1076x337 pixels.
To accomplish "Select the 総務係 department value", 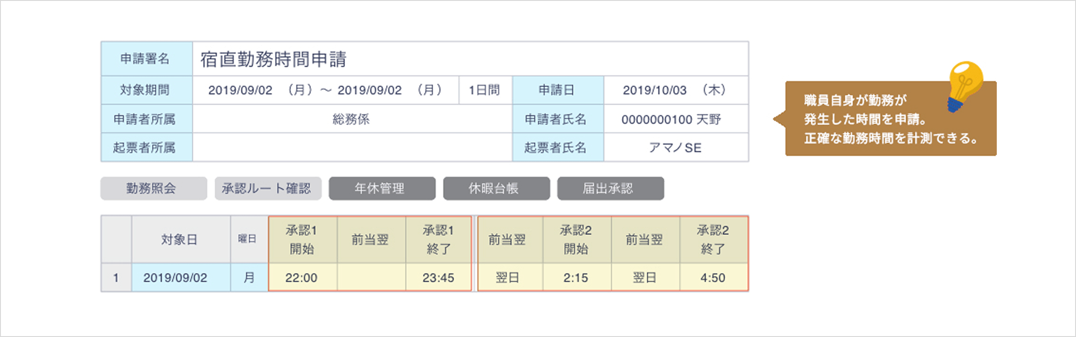I will pyautogui.click(x=351, y=119).
